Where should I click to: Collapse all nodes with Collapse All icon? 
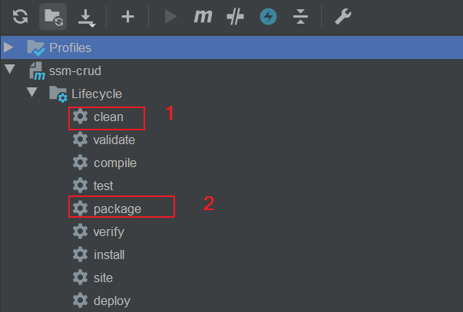[x=300, y=17]
